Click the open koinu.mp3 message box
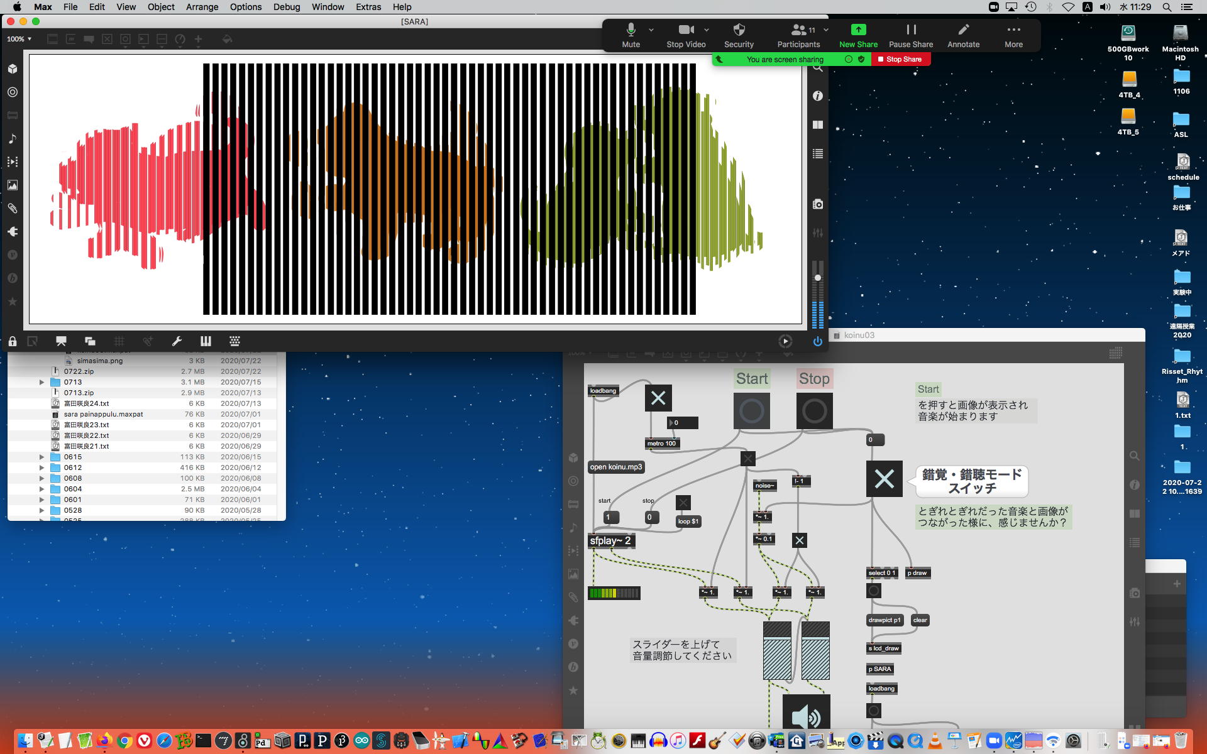Screen dimensions: 1207x754 616,467
